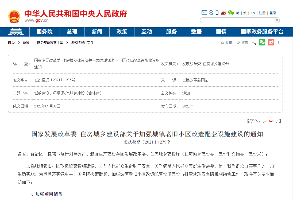Go to 首页 via the breadcrumb link
Viewport: 293px width, 201px height.
click(x=11, y=42)
